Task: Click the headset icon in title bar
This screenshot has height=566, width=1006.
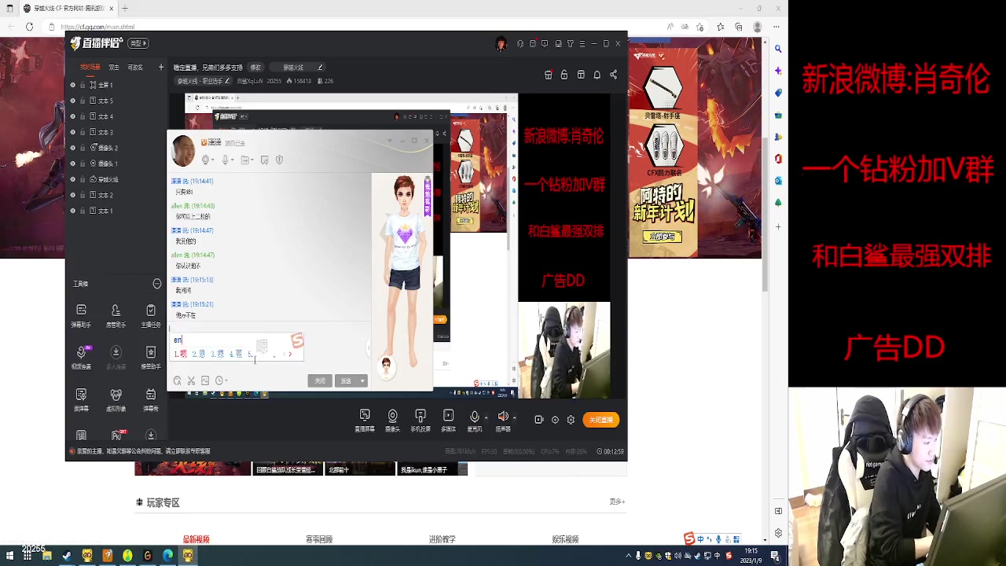Action: coord(520,43)
